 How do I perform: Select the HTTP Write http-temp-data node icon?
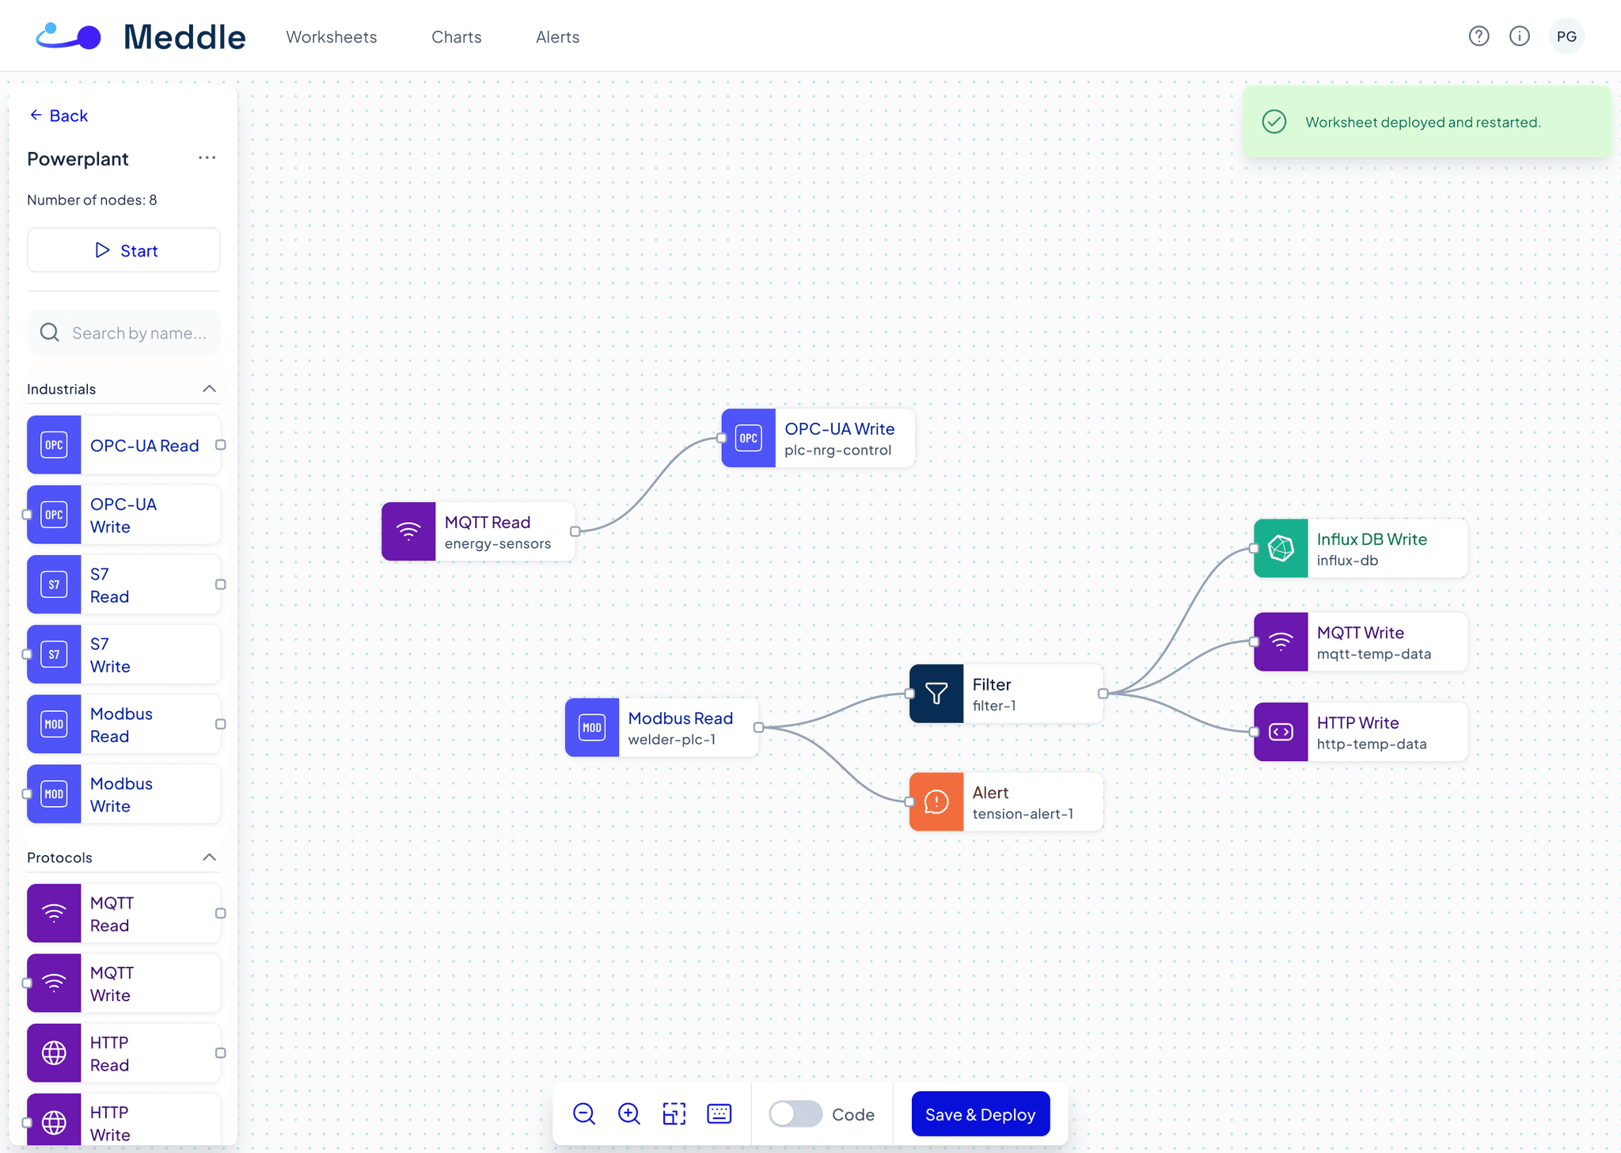[1281, 732]
